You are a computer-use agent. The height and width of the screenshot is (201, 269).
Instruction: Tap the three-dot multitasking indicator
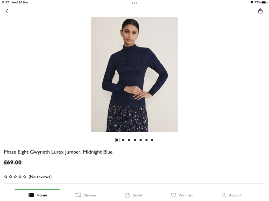coord(134,3)
